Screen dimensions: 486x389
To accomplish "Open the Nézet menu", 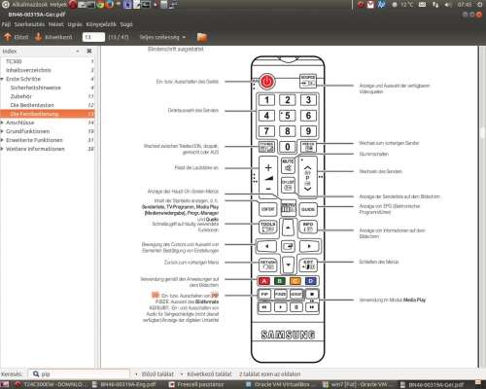I will [x=56, y=24].
